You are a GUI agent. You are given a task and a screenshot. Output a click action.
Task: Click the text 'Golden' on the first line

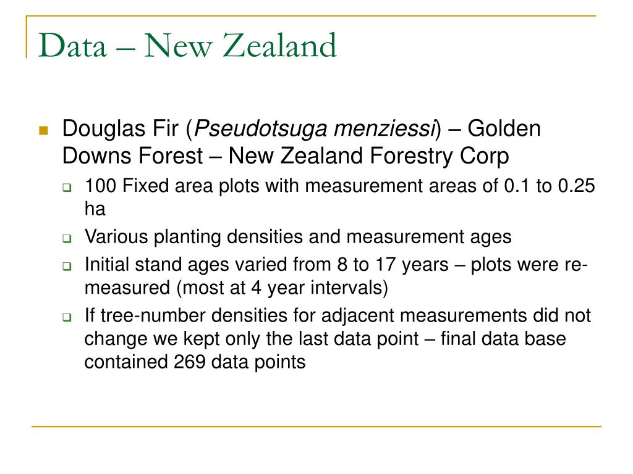pos(504,128)
